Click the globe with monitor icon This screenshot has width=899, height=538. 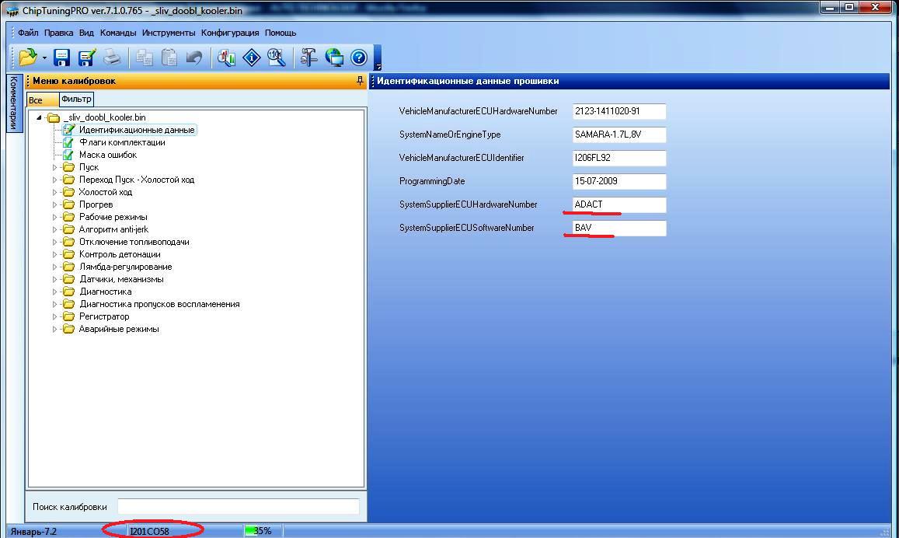(x=334, y=58)
